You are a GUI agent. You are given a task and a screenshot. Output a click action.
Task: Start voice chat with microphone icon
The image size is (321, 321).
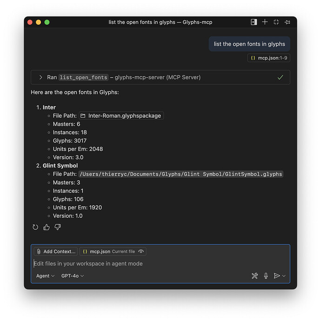(x=266, y=276)
